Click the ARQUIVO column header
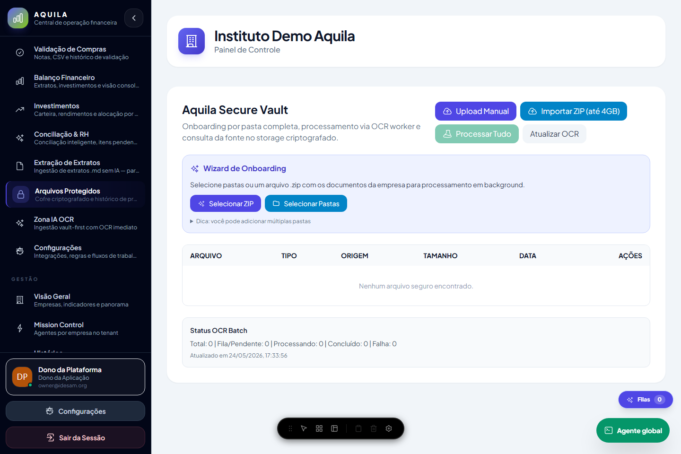 tap(206, 256)
